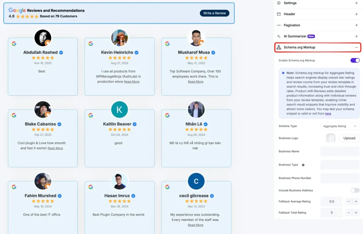This screenshot has width=363, height=234.
Task: Open the schema test 'here' link
Action: pos(328,114)
